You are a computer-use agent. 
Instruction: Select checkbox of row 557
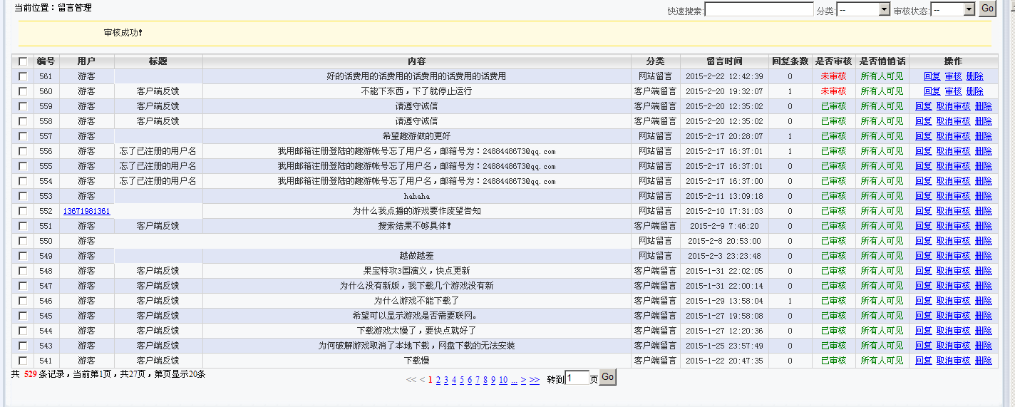[24, 136]
